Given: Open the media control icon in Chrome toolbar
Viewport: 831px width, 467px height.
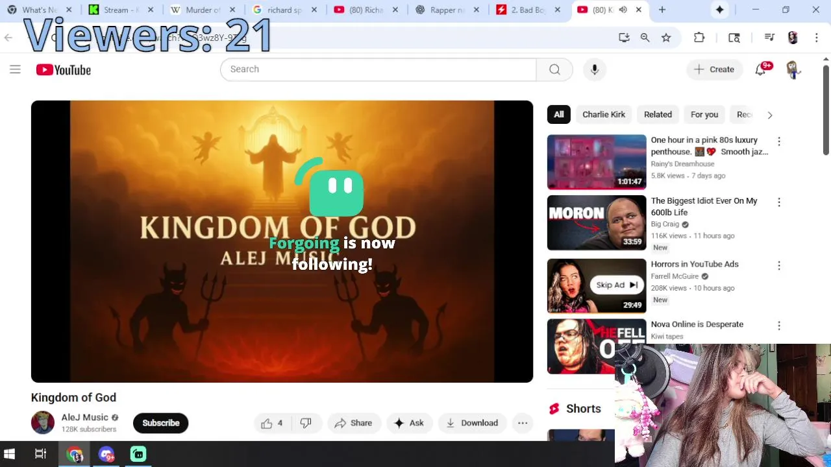Looking at the screenshot, I should click(769, 38).
